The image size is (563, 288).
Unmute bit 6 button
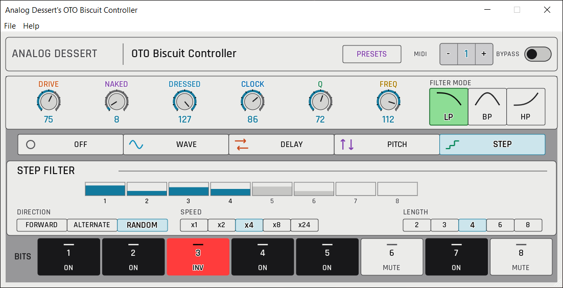click(x=392, y=257)
